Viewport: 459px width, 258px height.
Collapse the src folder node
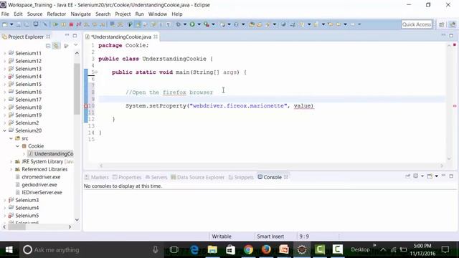(x=11, y=138)
